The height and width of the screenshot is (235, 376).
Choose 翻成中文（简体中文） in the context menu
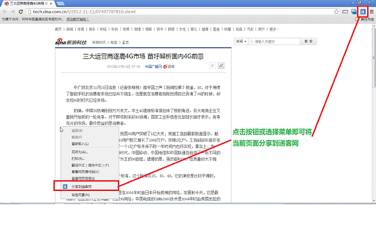pos(90,165)
